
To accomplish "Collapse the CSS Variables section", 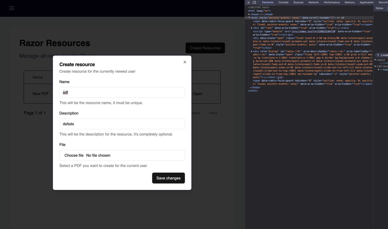I will pyautogui.click(x=375, y=66).
